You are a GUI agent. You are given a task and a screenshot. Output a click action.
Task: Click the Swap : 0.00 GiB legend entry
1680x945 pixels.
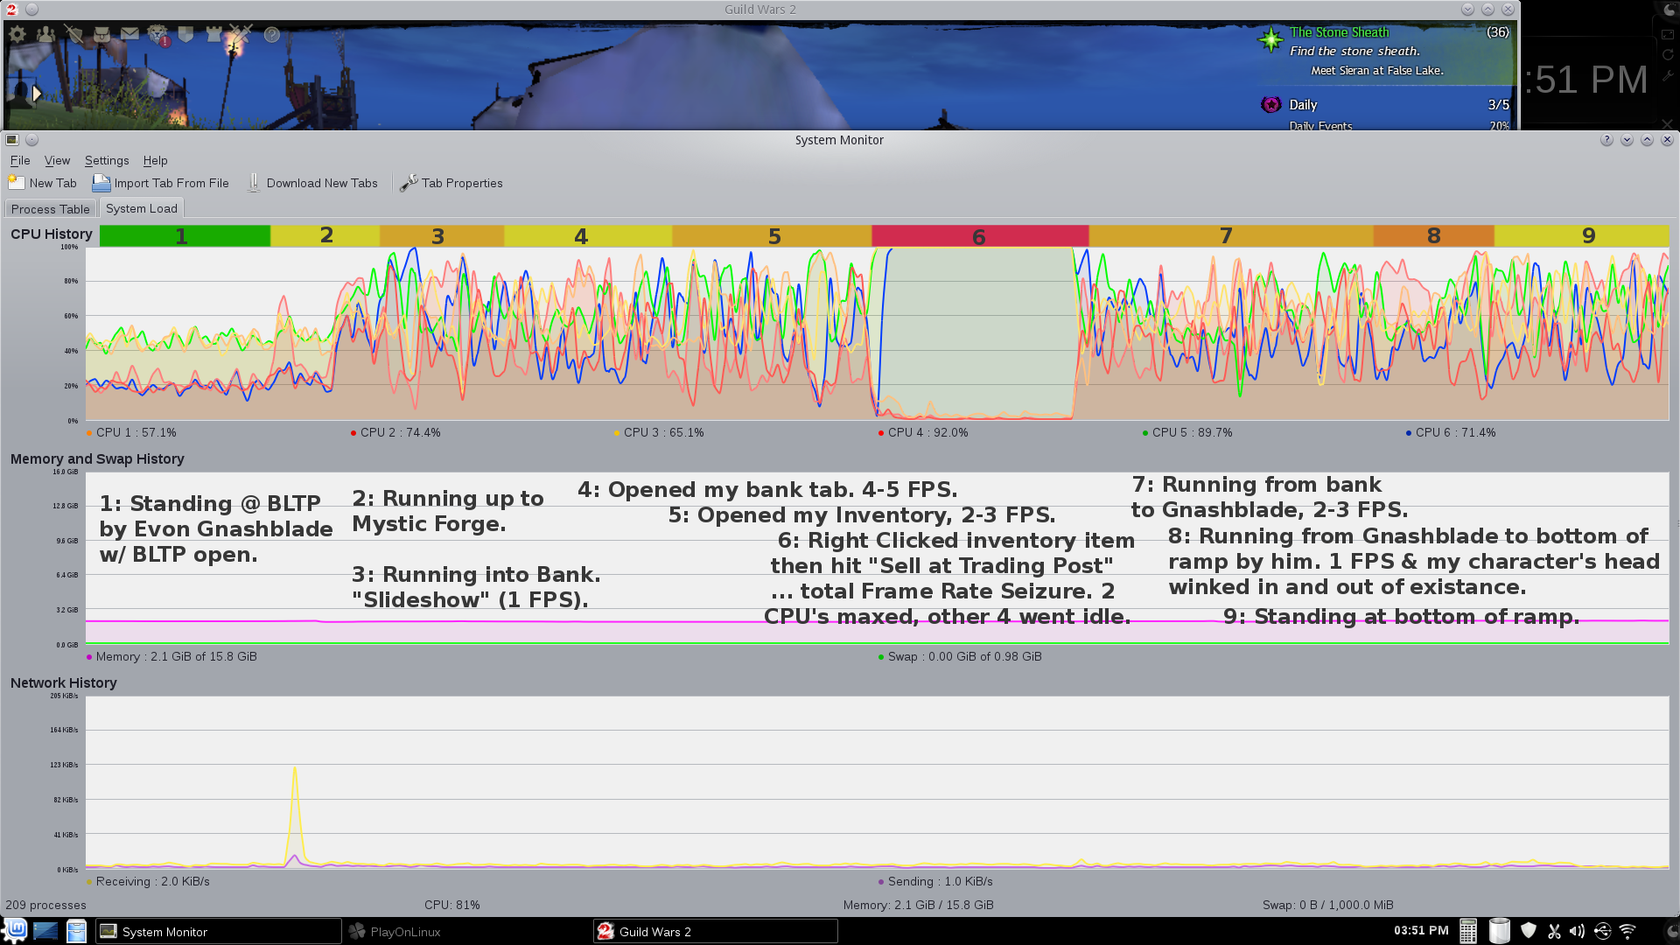point(960,657)
